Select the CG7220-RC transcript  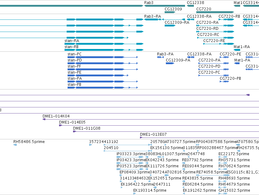pos(216,38)
